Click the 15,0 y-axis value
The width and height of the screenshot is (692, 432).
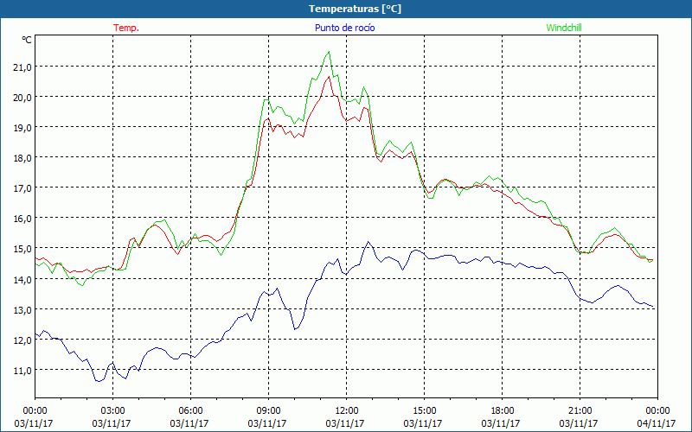tap(23, 249)
